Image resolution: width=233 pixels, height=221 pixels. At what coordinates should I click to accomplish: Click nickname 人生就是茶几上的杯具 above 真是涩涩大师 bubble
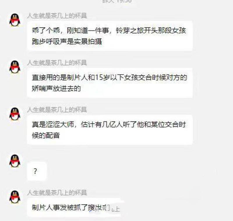(x=57, y=109)
